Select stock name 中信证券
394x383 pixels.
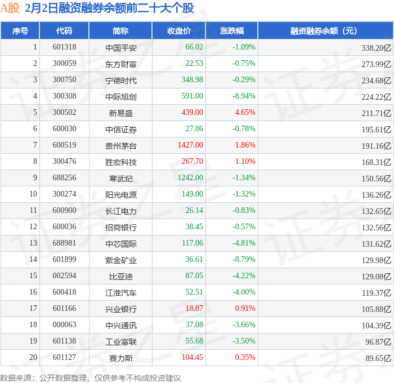click(x=121, y=130)
